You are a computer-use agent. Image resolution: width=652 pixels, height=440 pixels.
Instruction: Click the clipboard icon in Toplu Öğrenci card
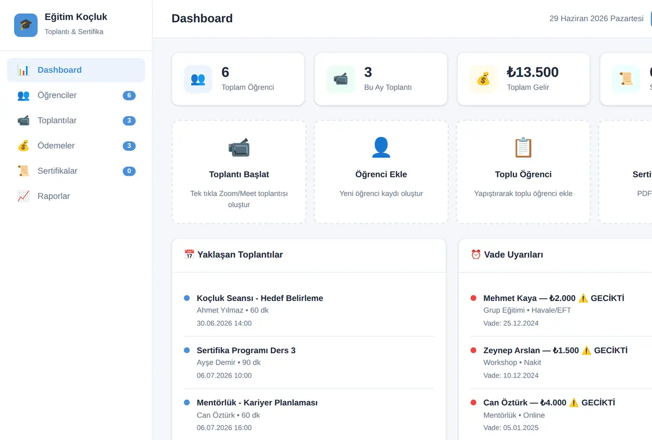point(523,147)
